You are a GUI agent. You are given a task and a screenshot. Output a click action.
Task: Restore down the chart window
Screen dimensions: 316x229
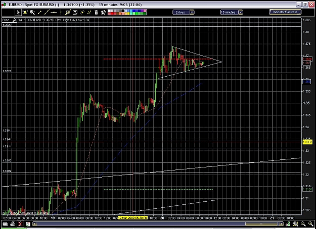tap(305, 5)
